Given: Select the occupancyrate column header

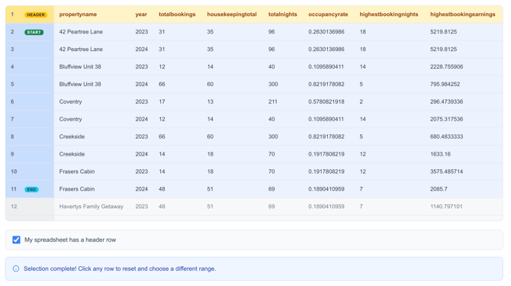Looking at the screenshot, I should coord(328,14).
